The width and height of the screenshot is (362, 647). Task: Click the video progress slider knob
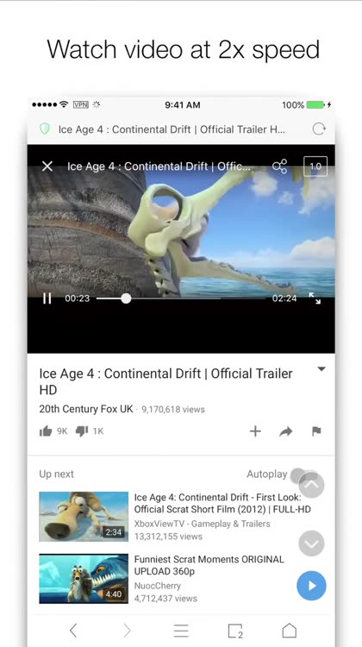[126, 298]
